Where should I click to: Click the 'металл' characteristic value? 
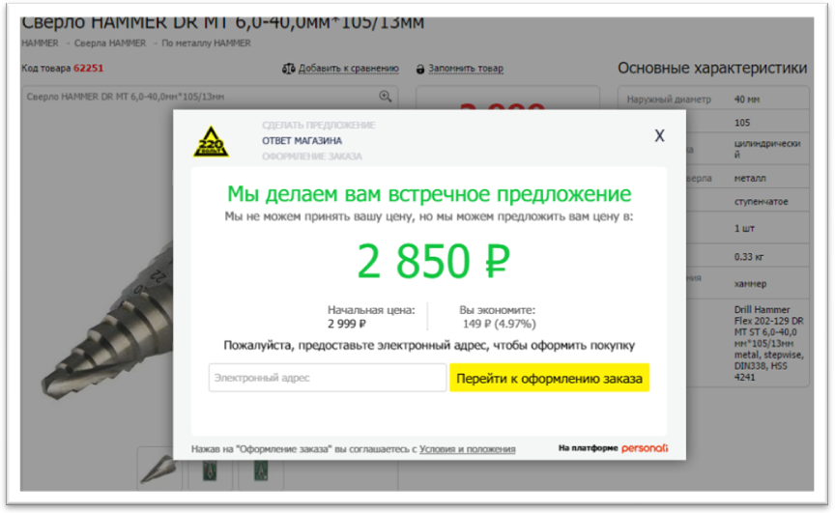(750, 179)
